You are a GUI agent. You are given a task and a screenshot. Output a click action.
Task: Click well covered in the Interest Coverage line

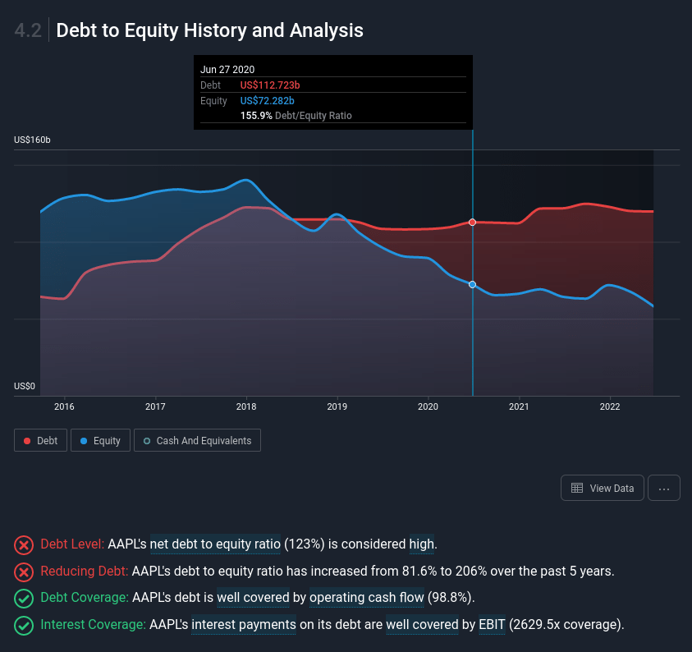[x=422, y=625]
